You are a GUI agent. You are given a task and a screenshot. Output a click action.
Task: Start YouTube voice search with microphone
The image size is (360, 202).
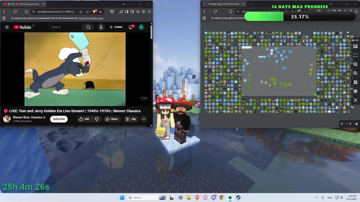(101, 27)
